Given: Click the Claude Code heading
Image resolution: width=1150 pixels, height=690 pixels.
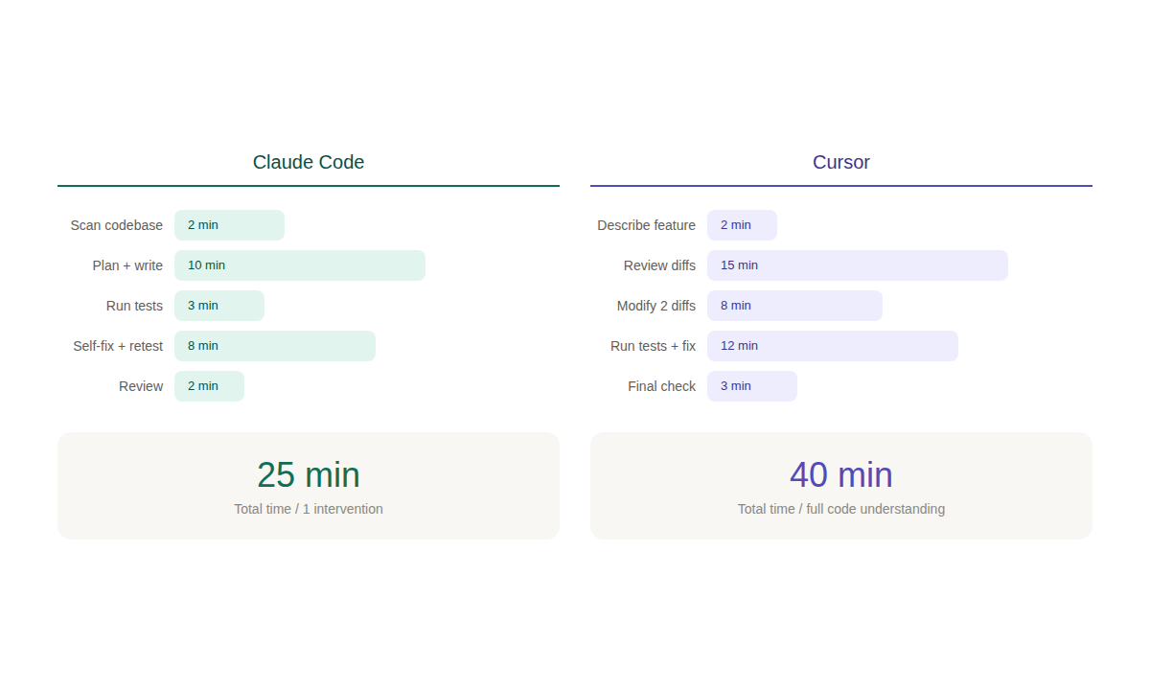Looking at the screenshot, I should pyautogui.click(x=309, y=162).
